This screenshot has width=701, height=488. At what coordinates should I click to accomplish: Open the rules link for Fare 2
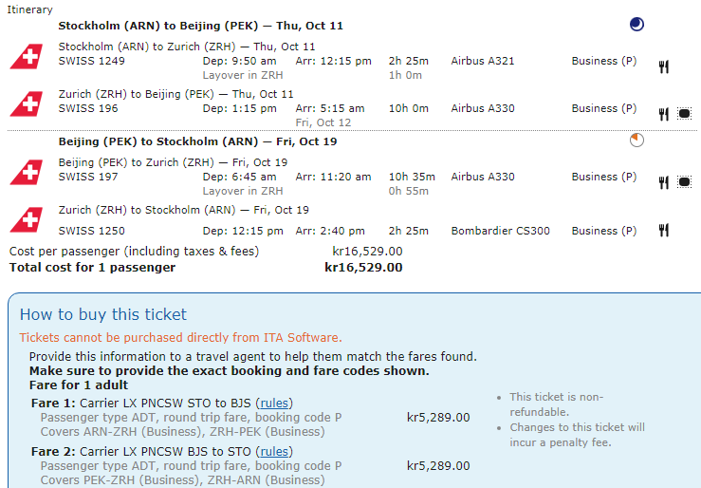[275, 451]
